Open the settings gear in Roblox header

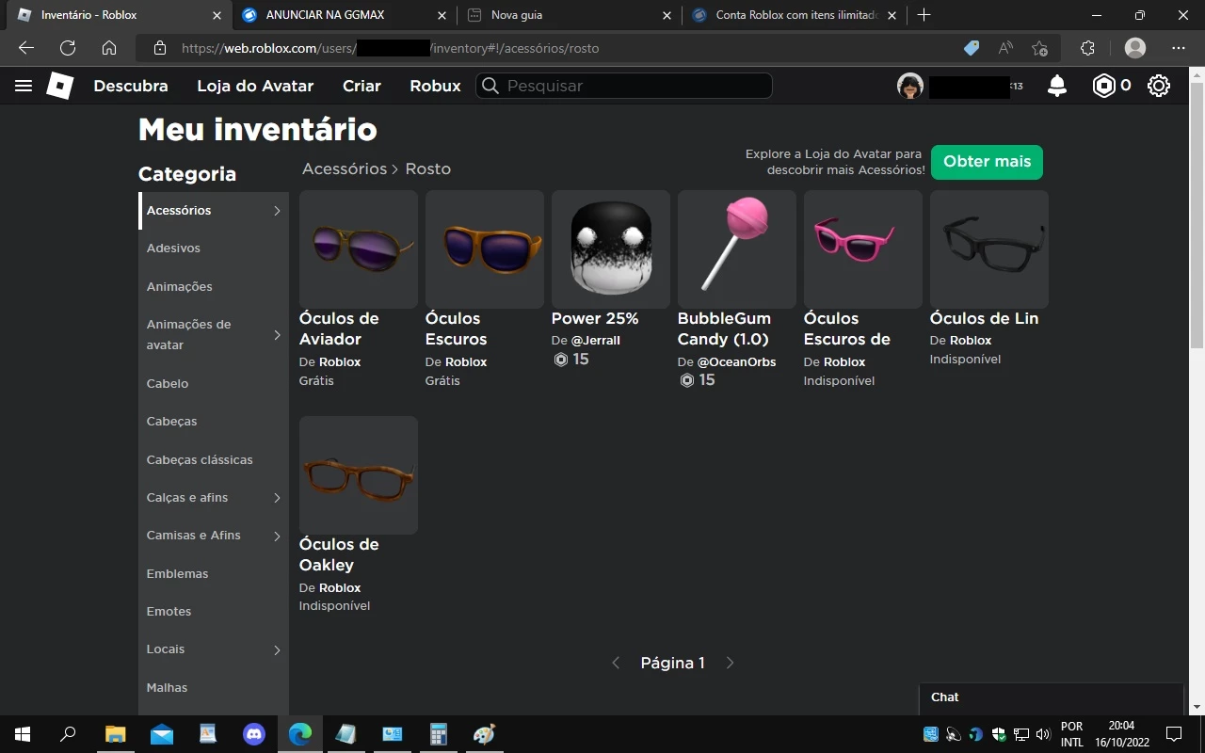click(x=1159, y=86)
